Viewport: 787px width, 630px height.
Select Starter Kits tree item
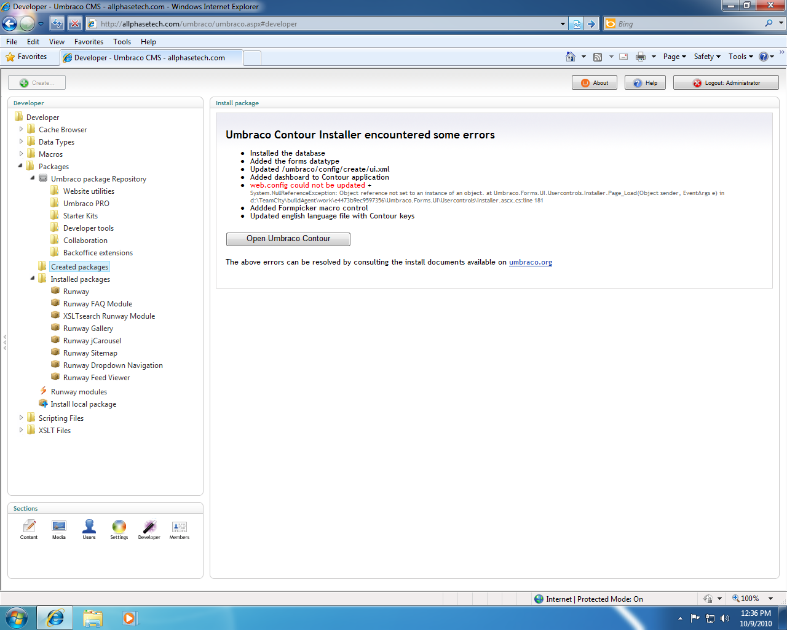click(81, 215)
